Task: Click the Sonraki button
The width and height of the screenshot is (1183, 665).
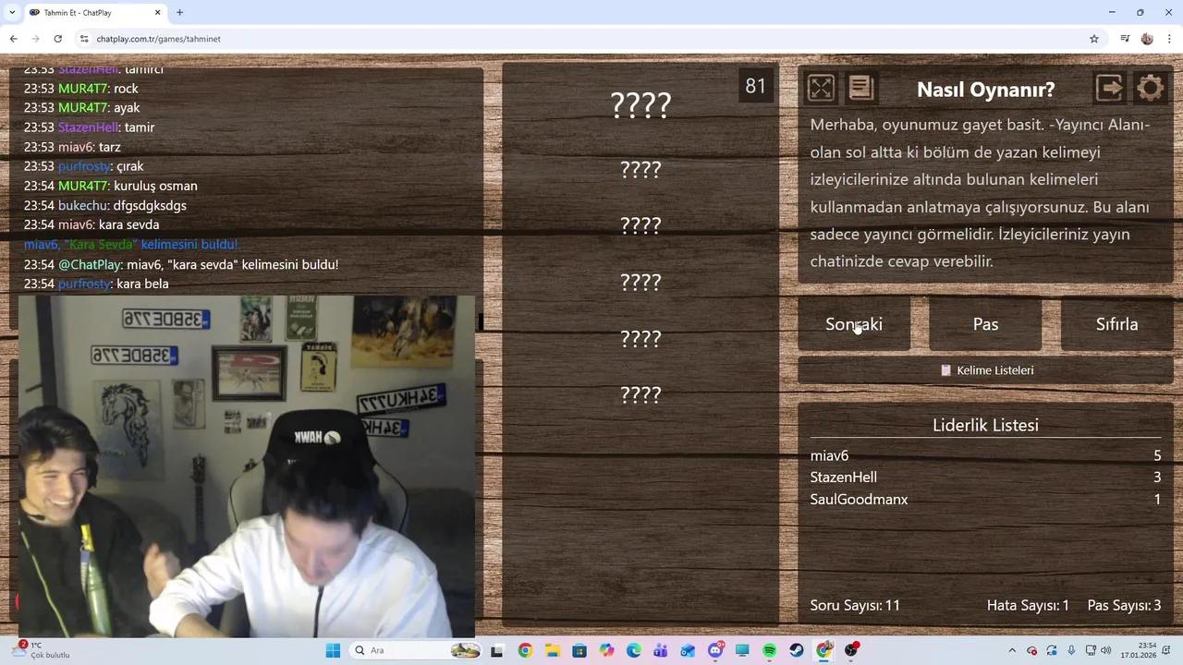Action: [854, 324]
